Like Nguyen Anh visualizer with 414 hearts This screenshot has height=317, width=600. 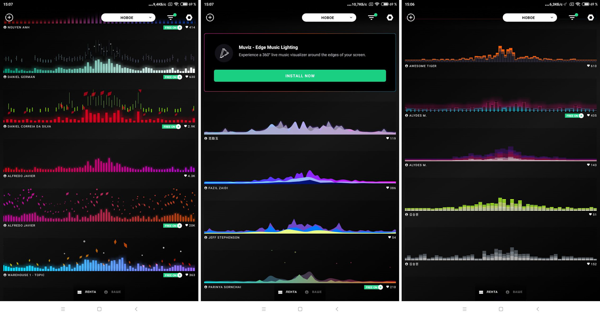(187, 27)
